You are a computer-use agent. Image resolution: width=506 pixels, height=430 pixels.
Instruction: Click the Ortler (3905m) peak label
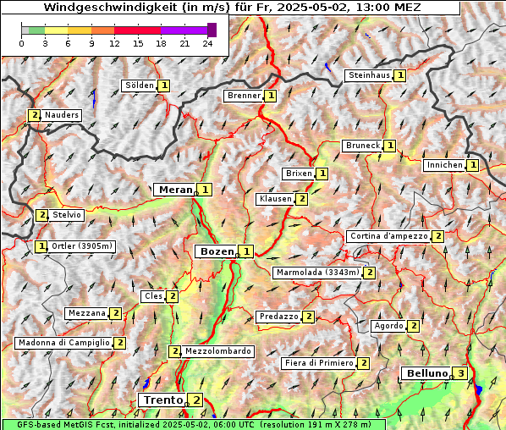pos(81,246)
